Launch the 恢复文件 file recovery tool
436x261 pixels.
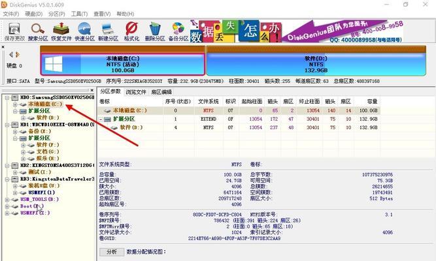click(61, 32)
